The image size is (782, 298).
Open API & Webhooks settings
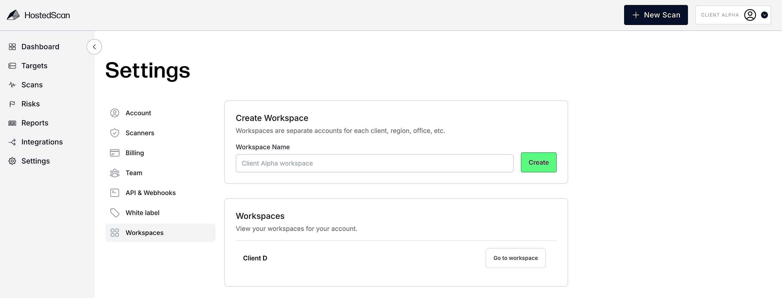point(150,193)
